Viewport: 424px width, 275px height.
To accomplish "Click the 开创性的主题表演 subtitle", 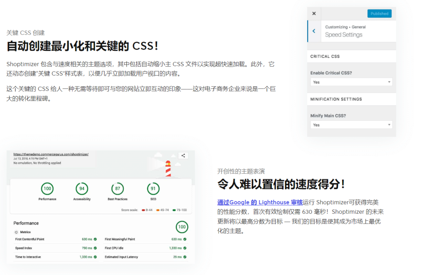I will (241, 171).
